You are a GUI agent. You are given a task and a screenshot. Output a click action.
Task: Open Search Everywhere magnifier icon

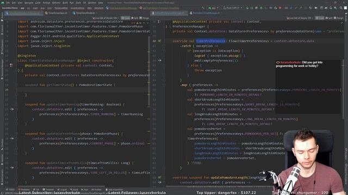coord(341,8)
